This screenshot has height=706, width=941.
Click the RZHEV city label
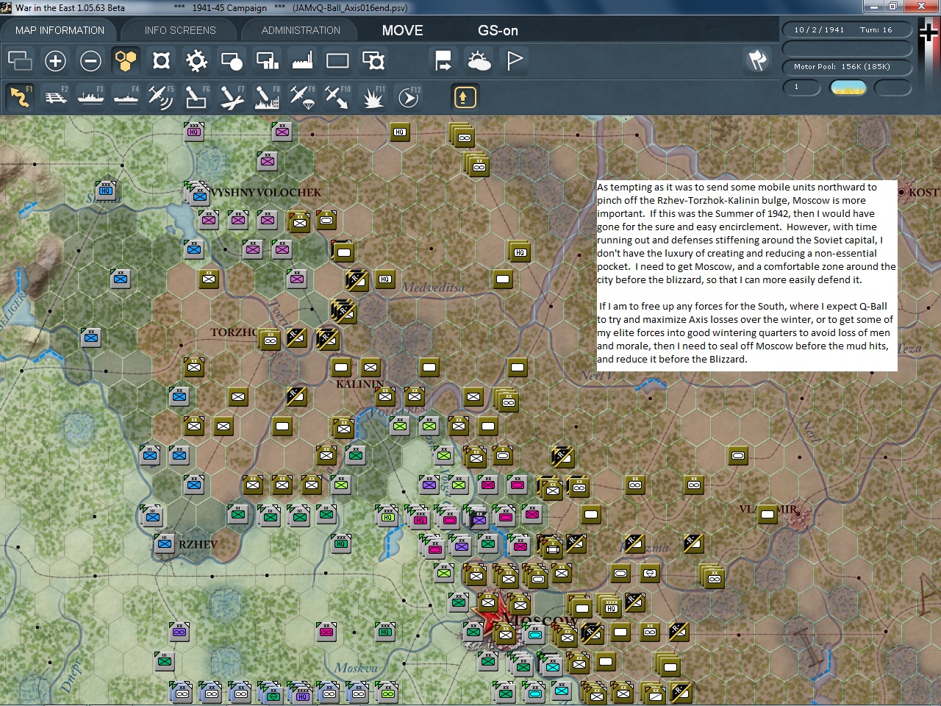pos(198,545)
